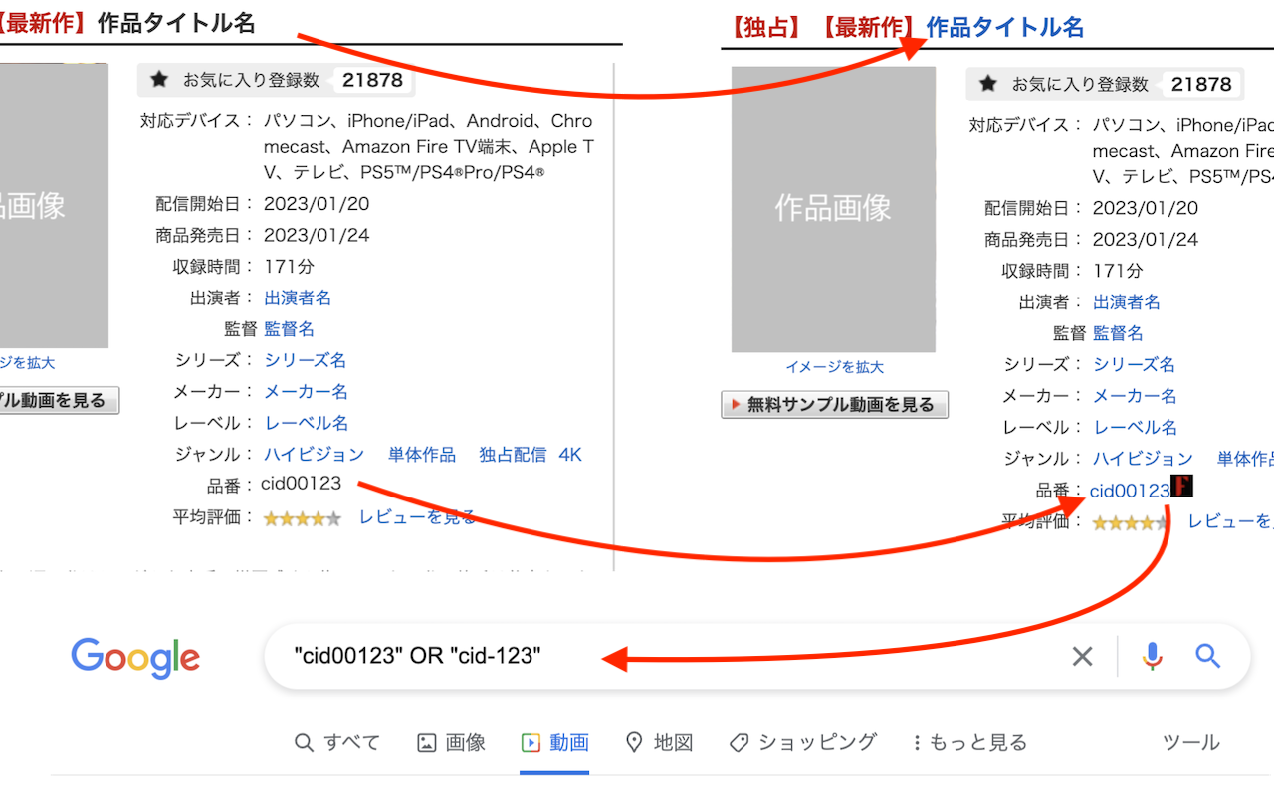Click 無料サンプル動画を見る button in the right panel

tap(834, 405)
